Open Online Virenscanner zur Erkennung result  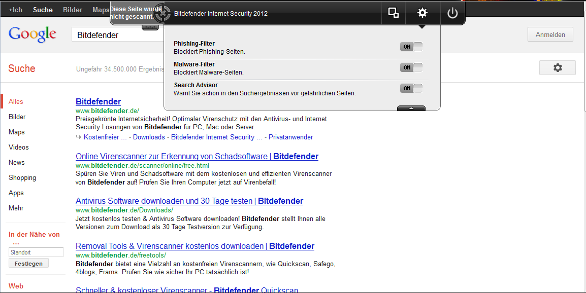(x=197, y=157)
